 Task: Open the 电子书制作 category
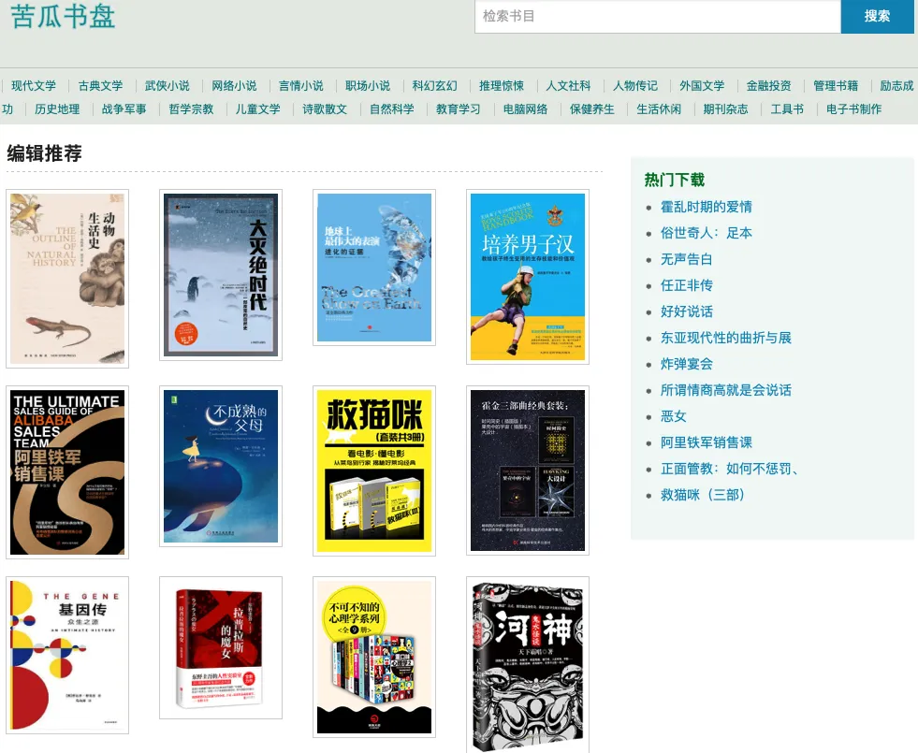click(x=853, y=109)
